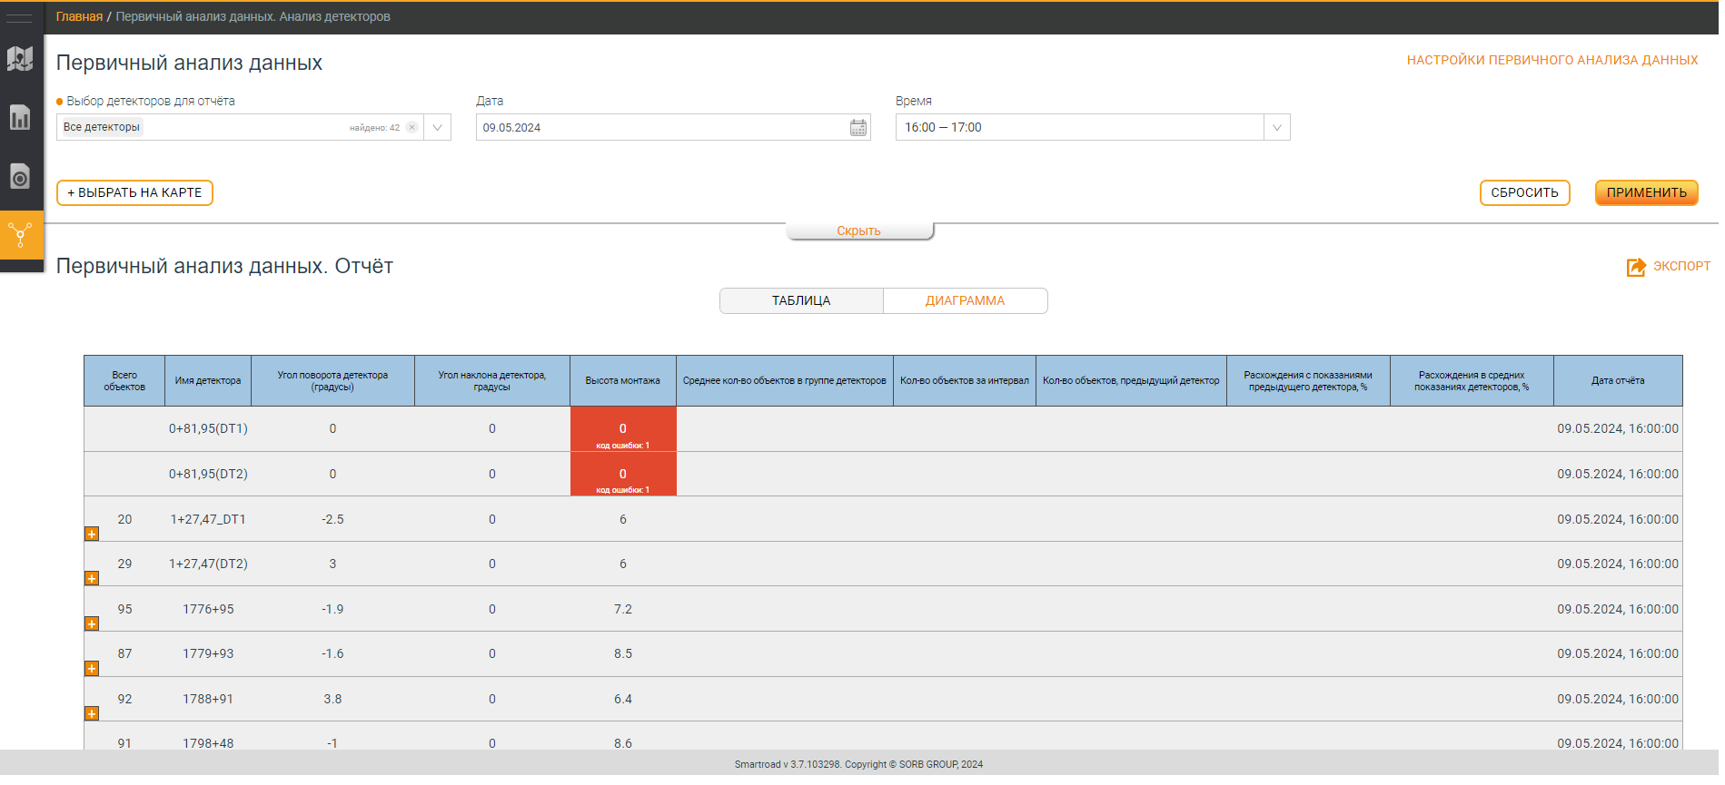Open the calendar picker in the date field
This screenshot has height=785, width=1725.
click(x=858, y=128)
